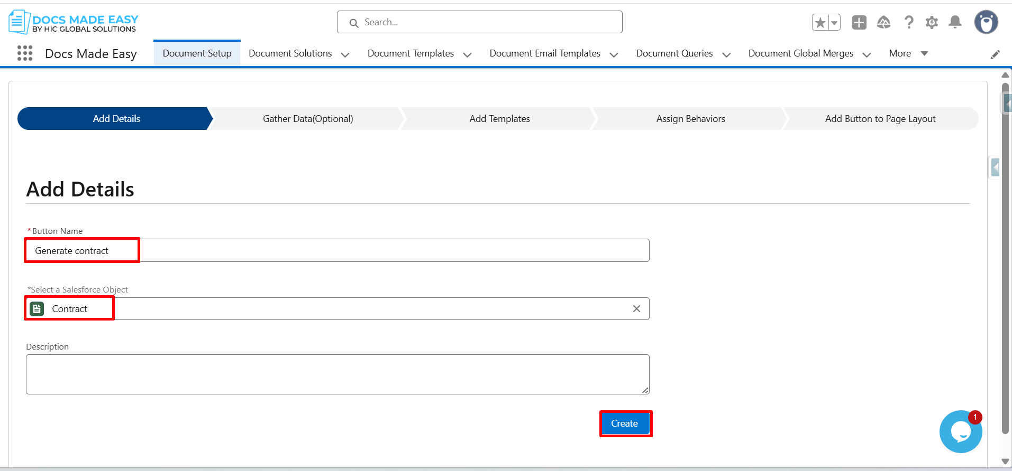1012x471 pixels.
Task: Open the global actions plus icon
Action: click(x=859, y=23)
